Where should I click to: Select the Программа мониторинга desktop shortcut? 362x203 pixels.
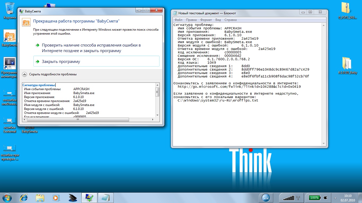[x=10, y=67]
